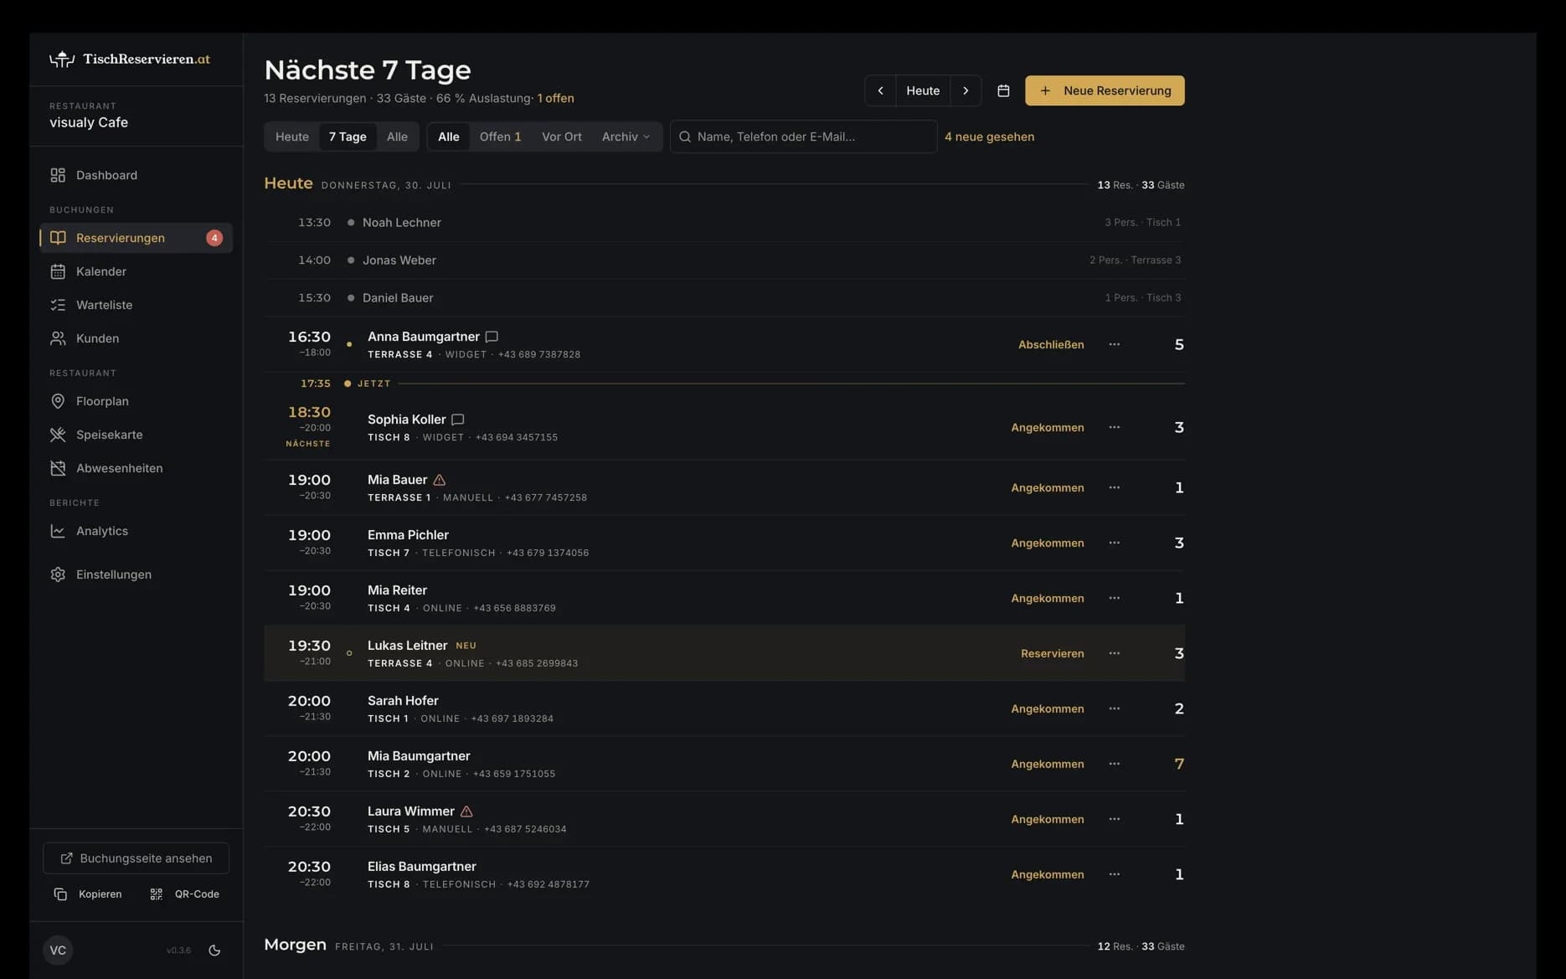Copy booking page link via Kopieren

point(88,894)
